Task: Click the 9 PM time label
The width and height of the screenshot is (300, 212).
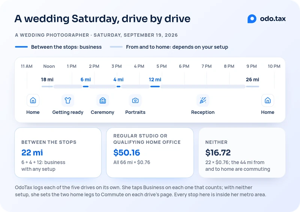Action: pos(252,66)
